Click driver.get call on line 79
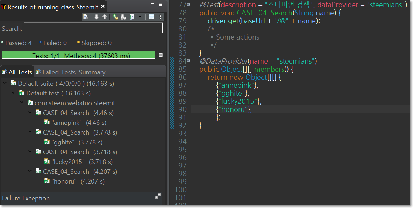Image resolution: width=413 pixels, height=208 pixels. (223, 21)
